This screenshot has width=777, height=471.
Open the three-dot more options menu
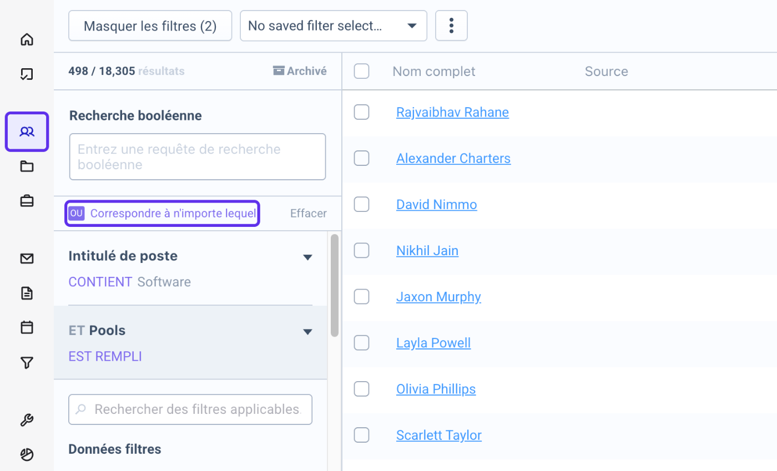[451, 26]
